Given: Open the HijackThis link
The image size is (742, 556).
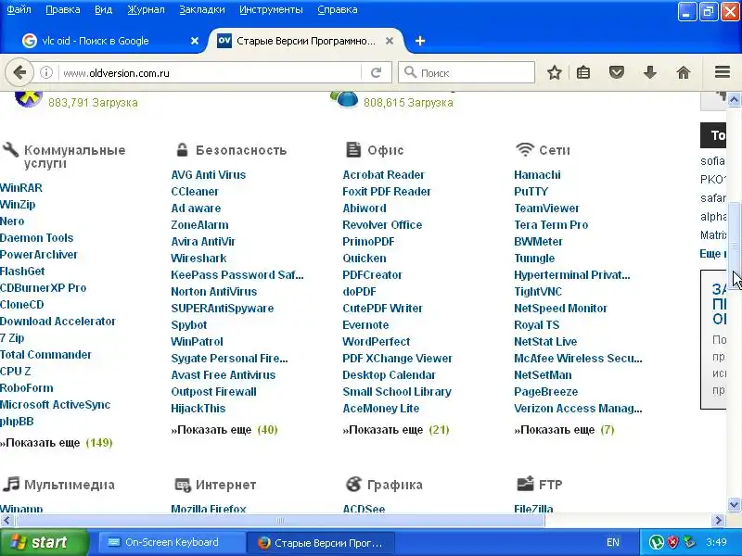Looking at the screenshot, I should [x=198, y=408].
